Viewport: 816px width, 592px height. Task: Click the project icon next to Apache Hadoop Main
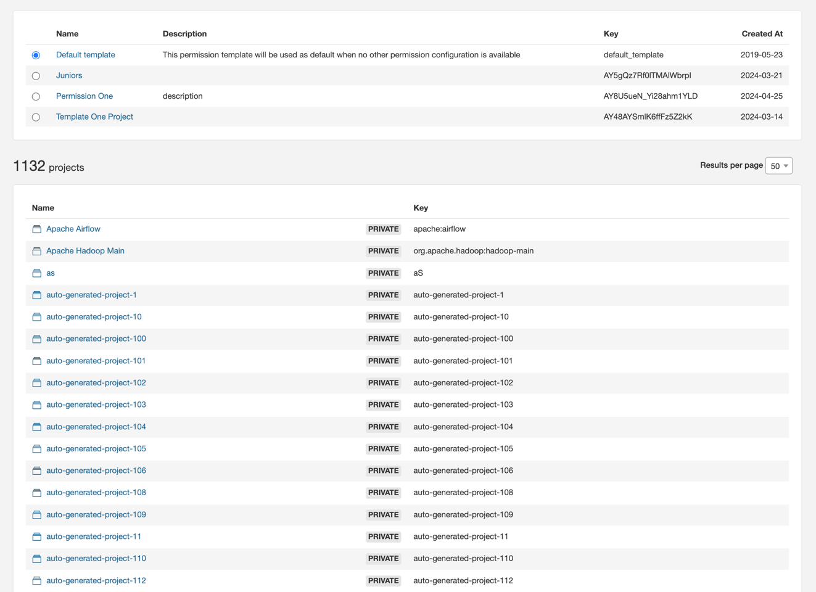pos(37,251)
